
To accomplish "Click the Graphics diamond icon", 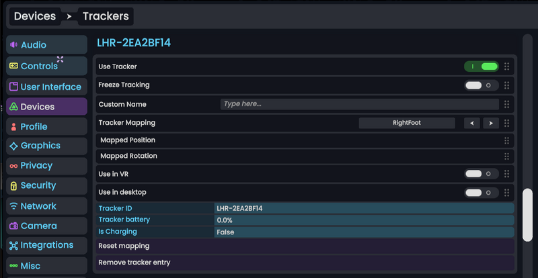I will pos(13,146).
